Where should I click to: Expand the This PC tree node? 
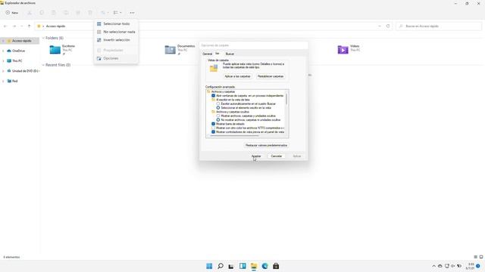[x=3, y=60]
